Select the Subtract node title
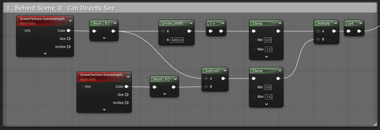 coord(212,71)
